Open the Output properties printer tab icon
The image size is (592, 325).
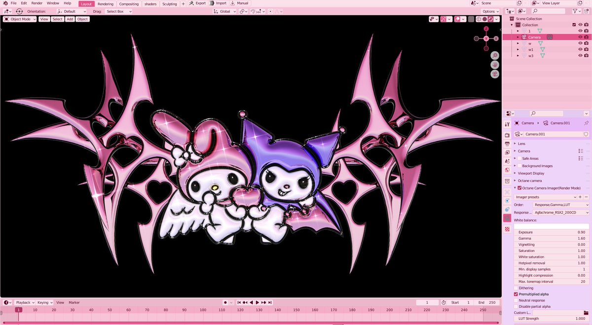[x=507, y=144]
